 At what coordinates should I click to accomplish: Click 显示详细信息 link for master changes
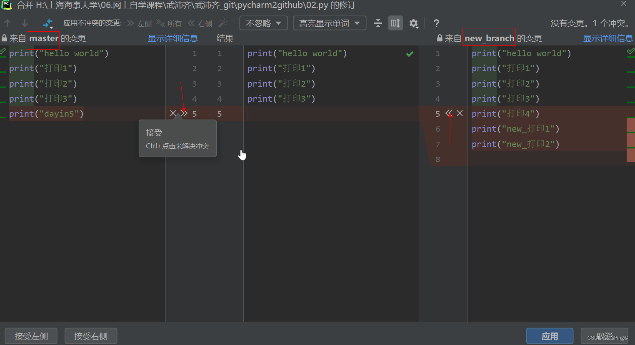pos(173,38)
